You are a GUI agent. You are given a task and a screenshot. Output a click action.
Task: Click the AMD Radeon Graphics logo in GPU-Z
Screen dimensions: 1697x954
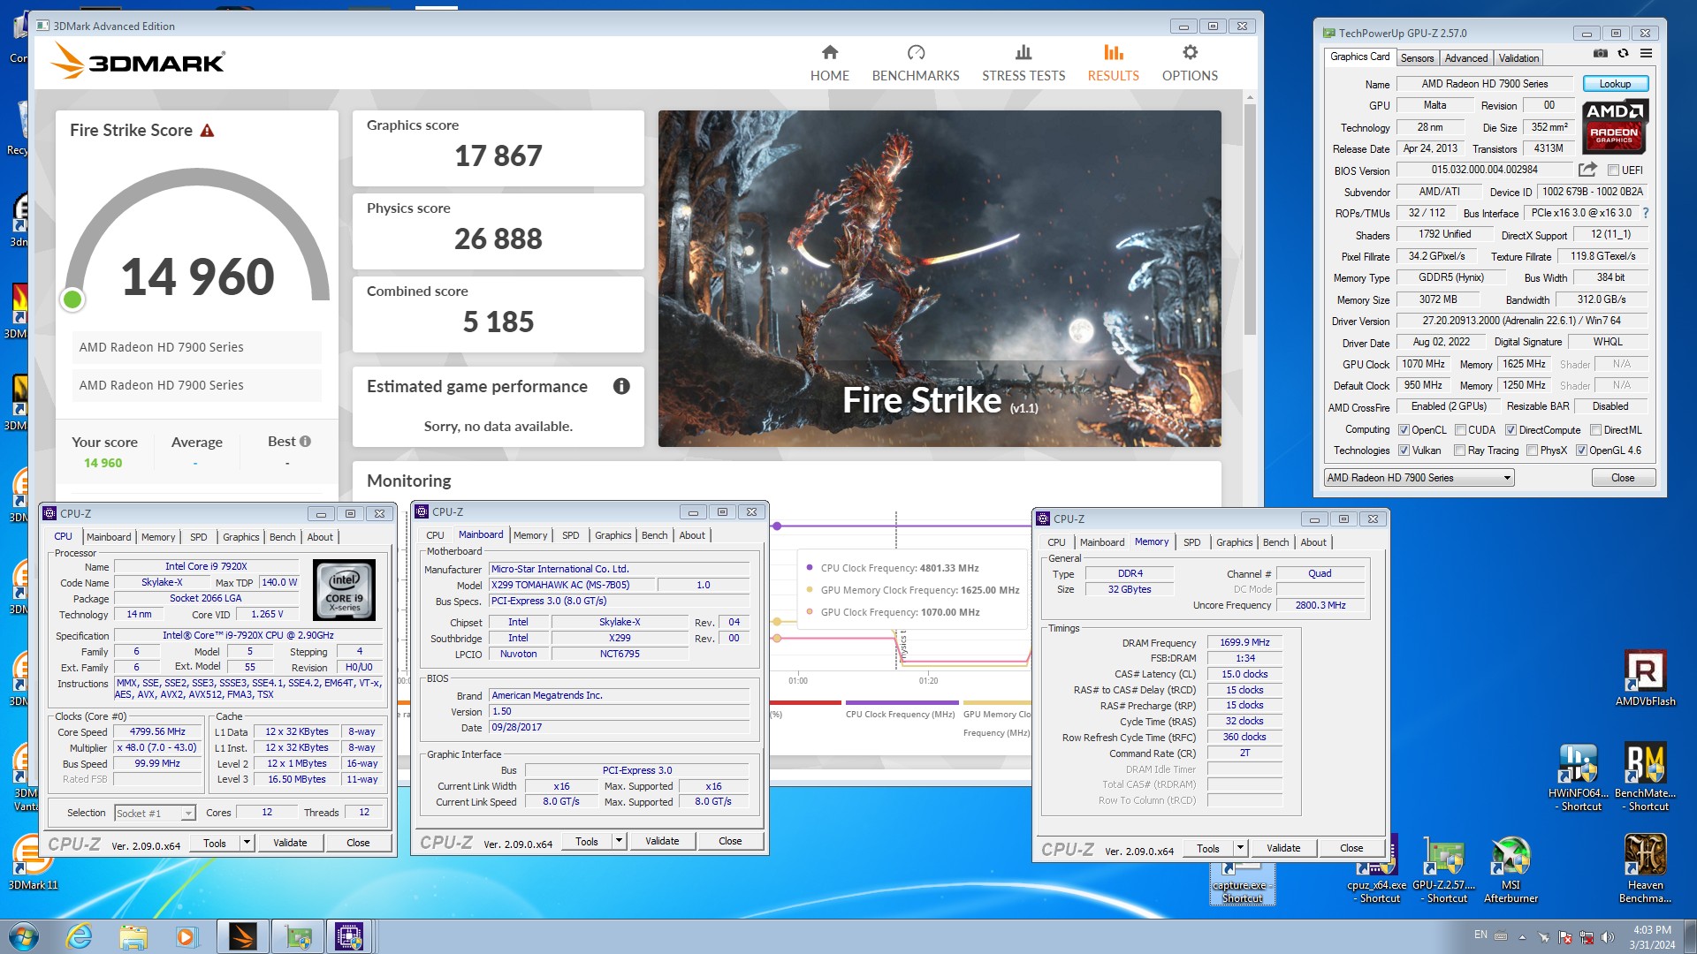tap(1615, 127)
